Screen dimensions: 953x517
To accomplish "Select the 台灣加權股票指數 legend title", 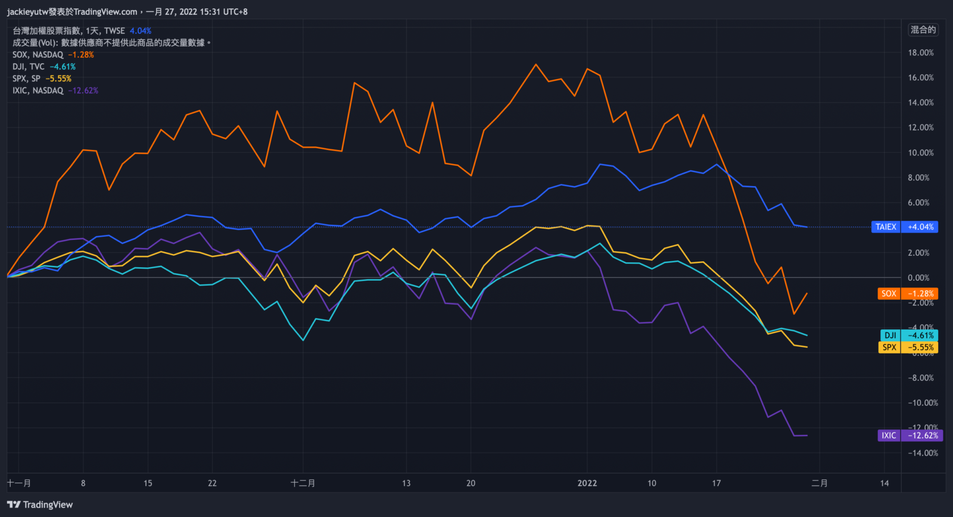I will tap(46, 31).
